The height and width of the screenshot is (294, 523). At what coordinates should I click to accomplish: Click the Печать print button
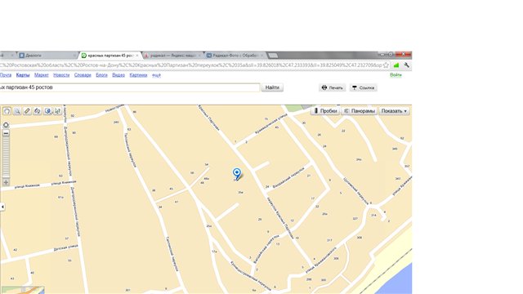tap(333, 87)
